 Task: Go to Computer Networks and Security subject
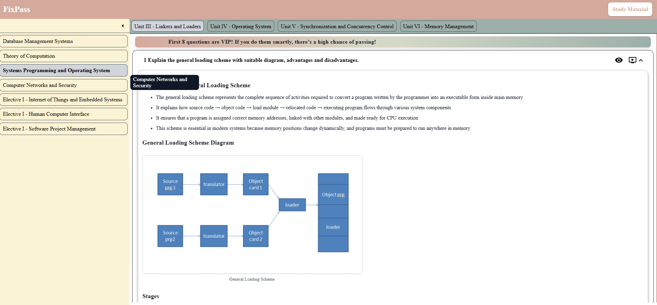[x=64, y=85]
